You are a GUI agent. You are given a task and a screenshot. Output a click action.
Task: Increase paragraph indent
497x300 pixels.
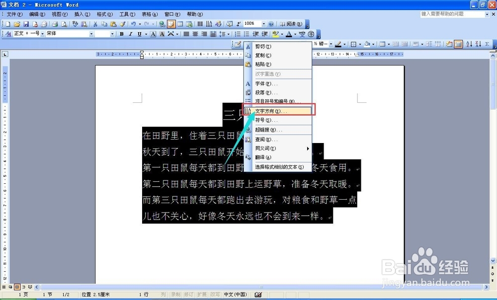point(264,34)
